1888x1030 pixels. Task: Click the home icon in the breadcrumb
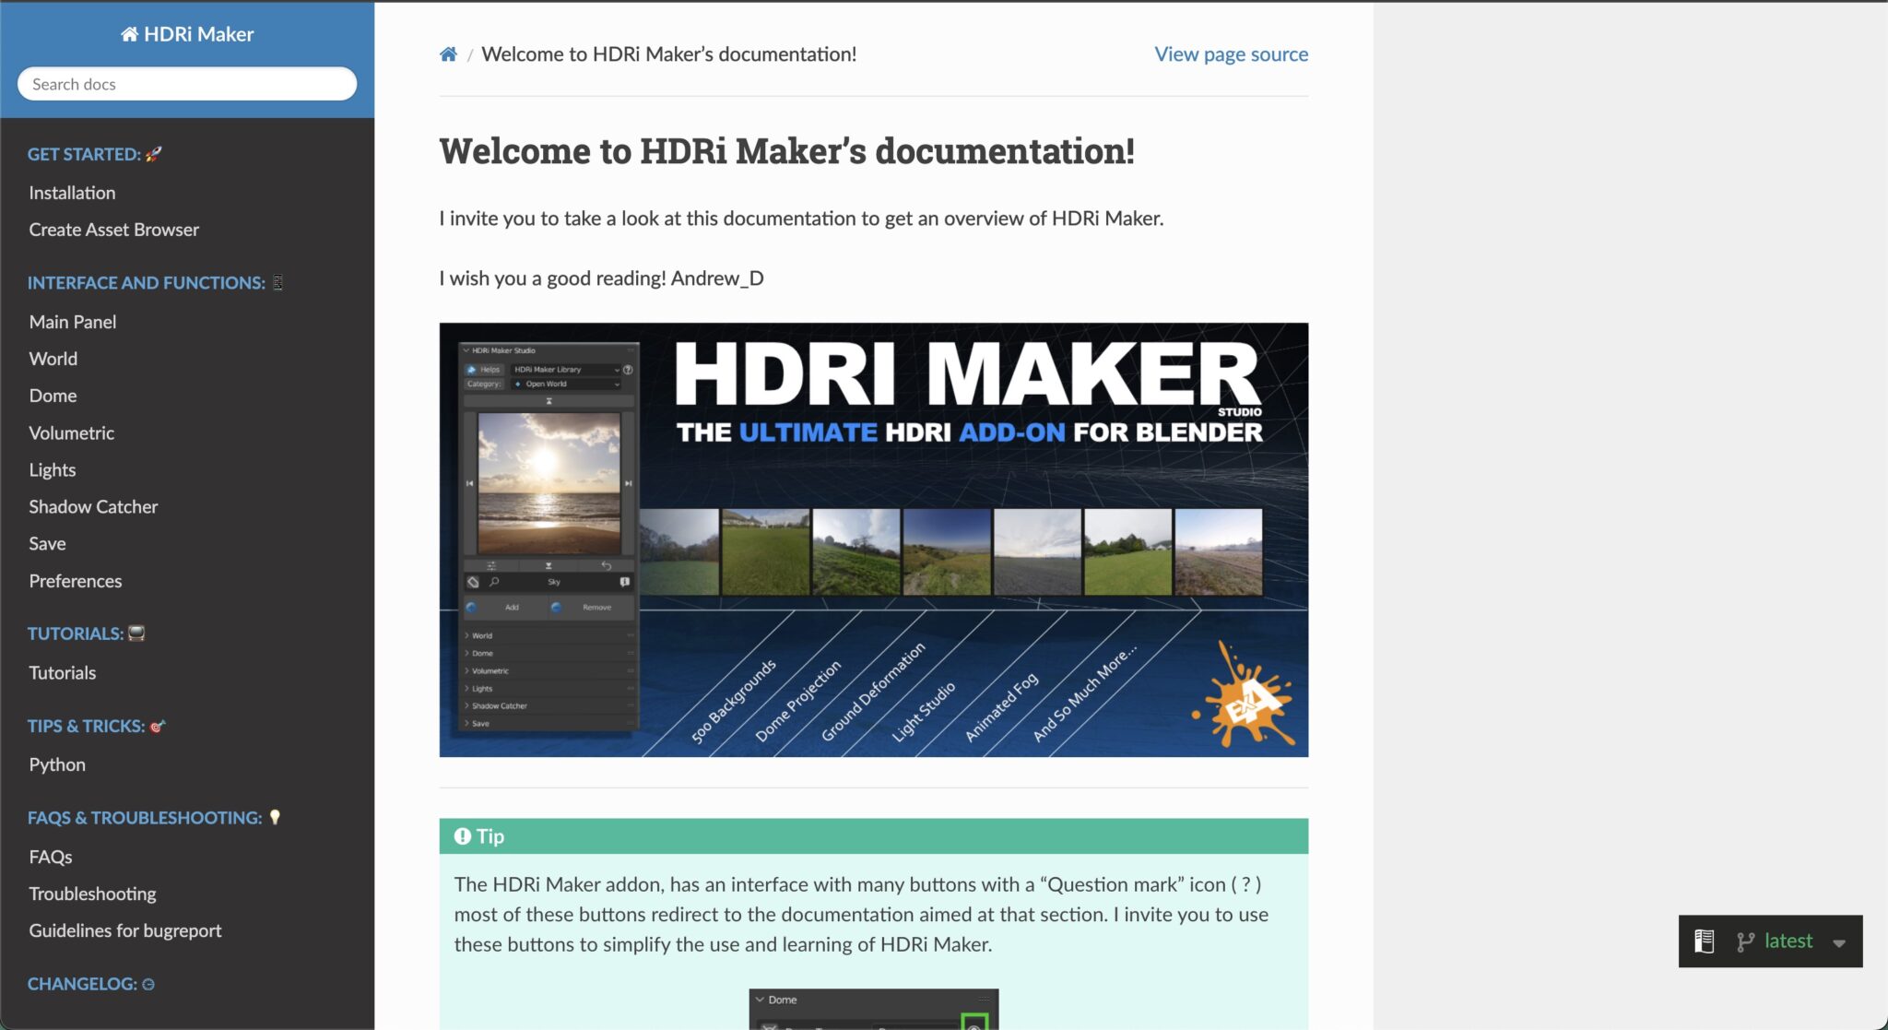[x=448, y=53]
